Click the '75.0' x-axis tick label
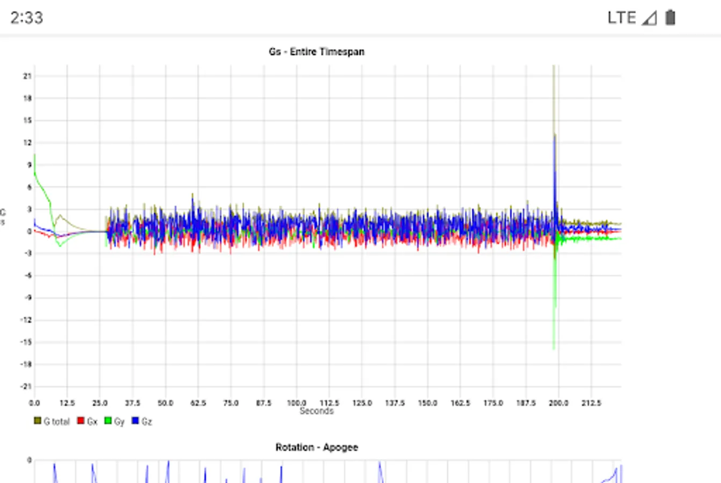Viewport: 721px width, 483px height. [231, 403]
